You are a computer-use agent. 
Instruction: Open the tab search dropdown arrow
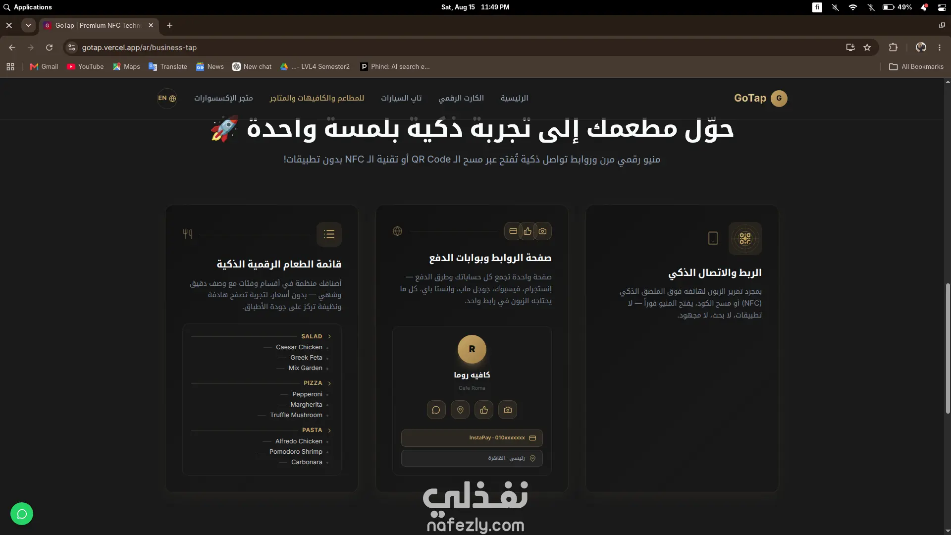tap(28, 25)
